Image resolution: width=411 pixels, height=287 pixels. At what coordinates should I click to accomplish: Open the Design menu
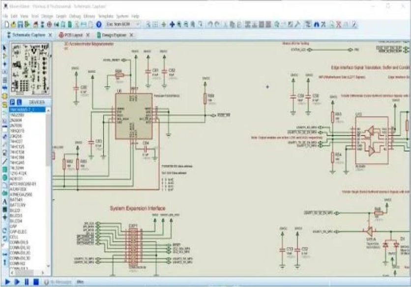(47, 16)
